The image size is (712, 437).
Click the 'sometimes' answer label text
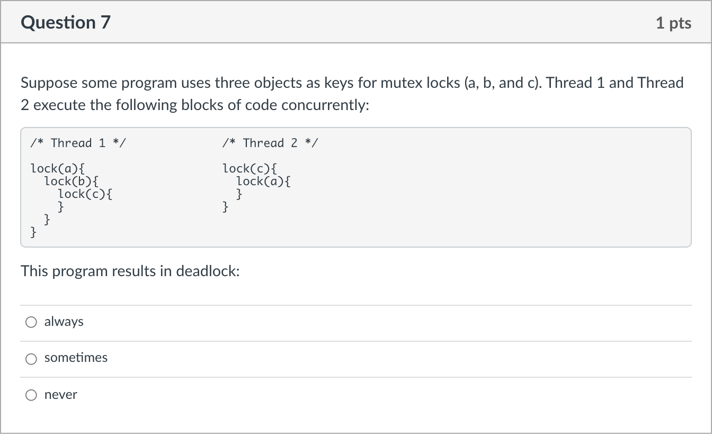coord(76,358)
